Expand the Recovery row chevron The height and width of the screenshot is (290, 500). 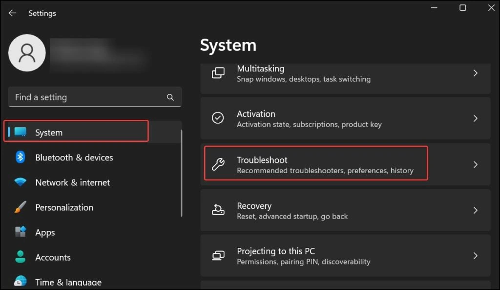[475, 210]
